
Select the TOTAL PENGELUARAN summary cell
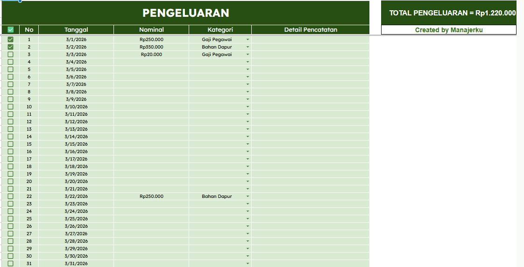pyautogui.click(x=449, y=13)
